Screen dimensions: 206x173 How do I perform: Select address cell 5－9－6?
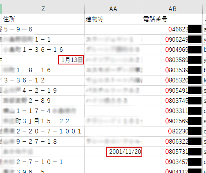(43, 29)
